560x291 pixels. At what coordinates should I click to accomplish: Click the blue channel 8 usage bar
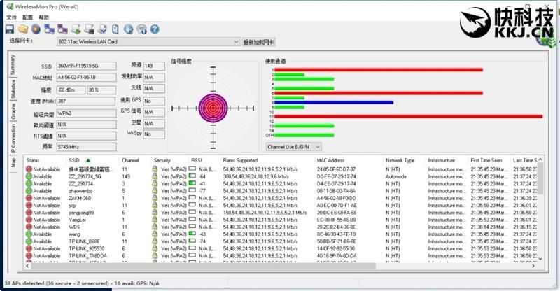[x=334, y=102]
